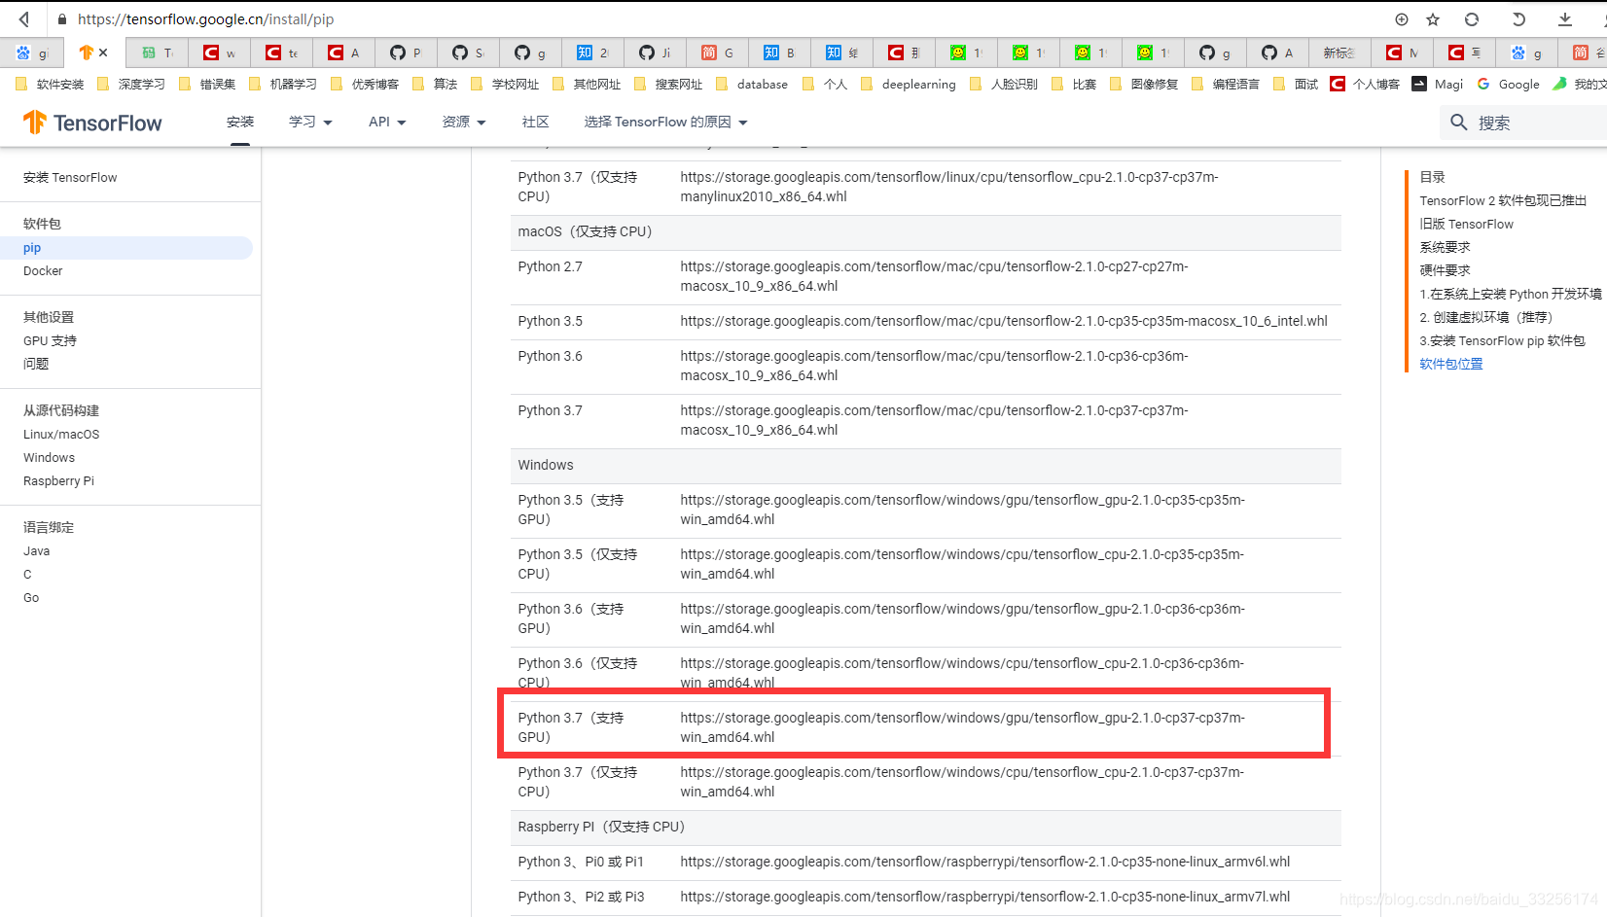Jump to 系统要求 in table of contents

(1445, 248)
